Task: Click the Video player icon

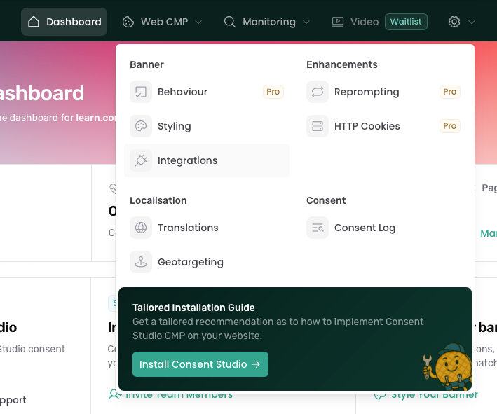Action: click(338, 22)
